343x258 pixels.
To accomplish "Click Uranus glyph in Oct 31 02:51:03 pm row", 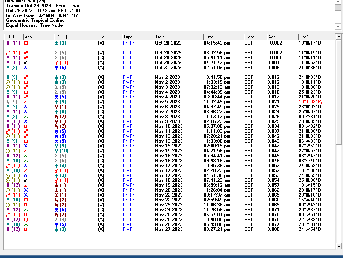I will [x=57, y=68].
